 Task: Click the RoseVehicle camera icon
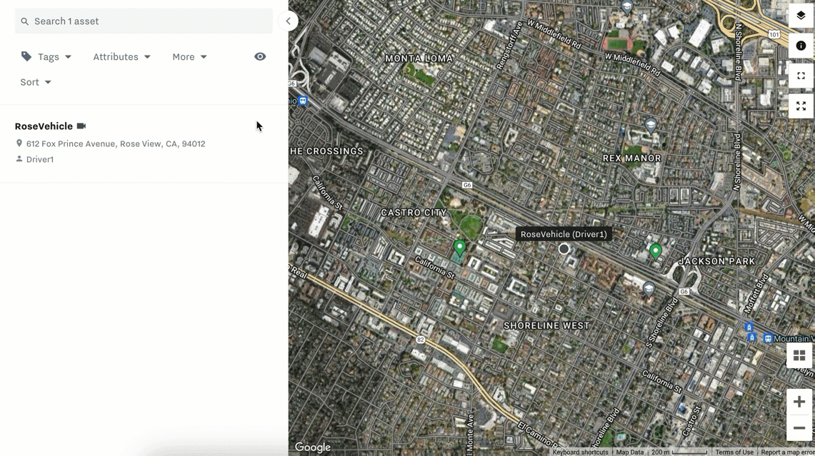point(81,126)
